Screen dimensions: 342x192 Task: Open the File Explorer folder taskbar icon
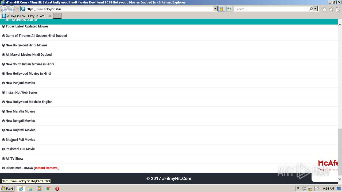30,189
